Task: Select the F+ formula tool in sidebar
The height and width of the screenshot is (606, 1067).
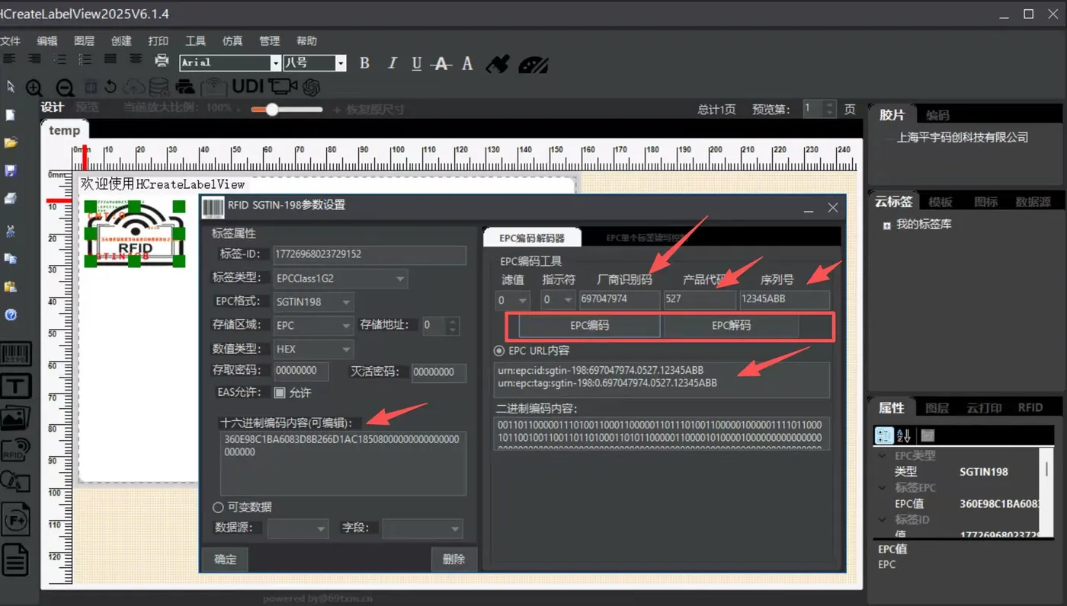Action: click(x=15, y=518)
